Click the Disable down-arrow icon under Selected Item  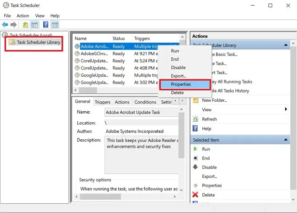pyautogui.click(x=195, y=167)
